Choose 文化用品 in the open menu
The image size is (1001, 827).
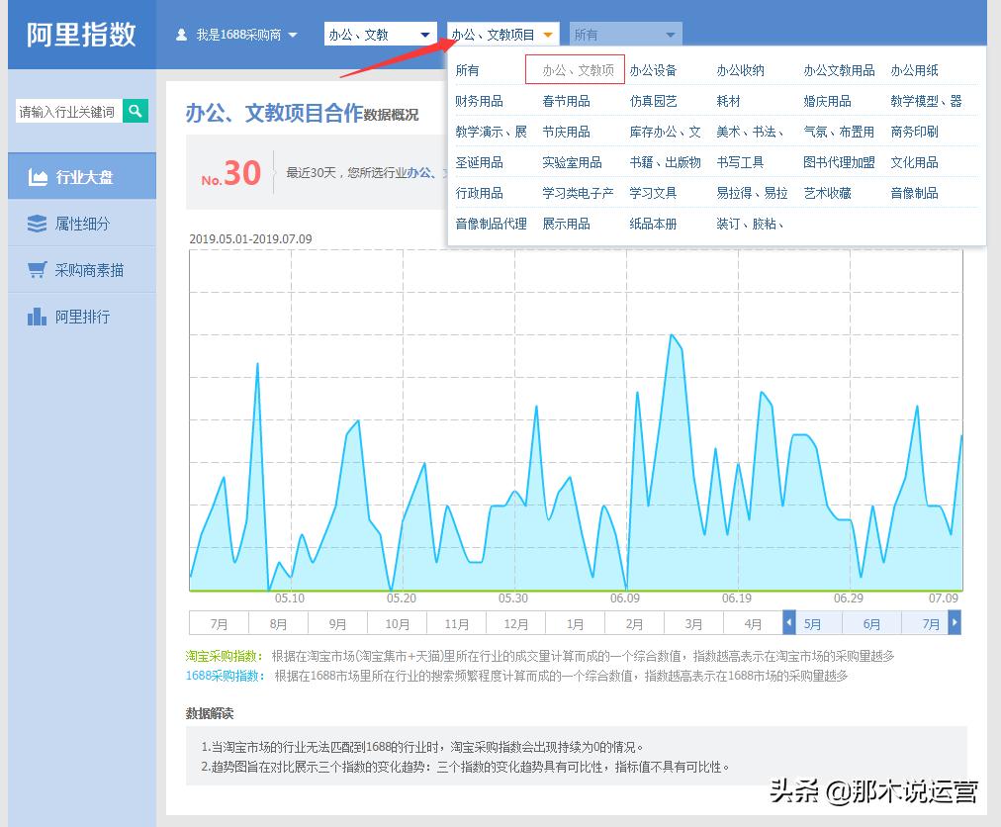point(914,161)
